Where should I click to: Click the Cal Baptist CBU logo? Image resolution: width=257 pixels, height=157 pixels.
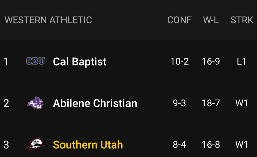coord(35,61)
